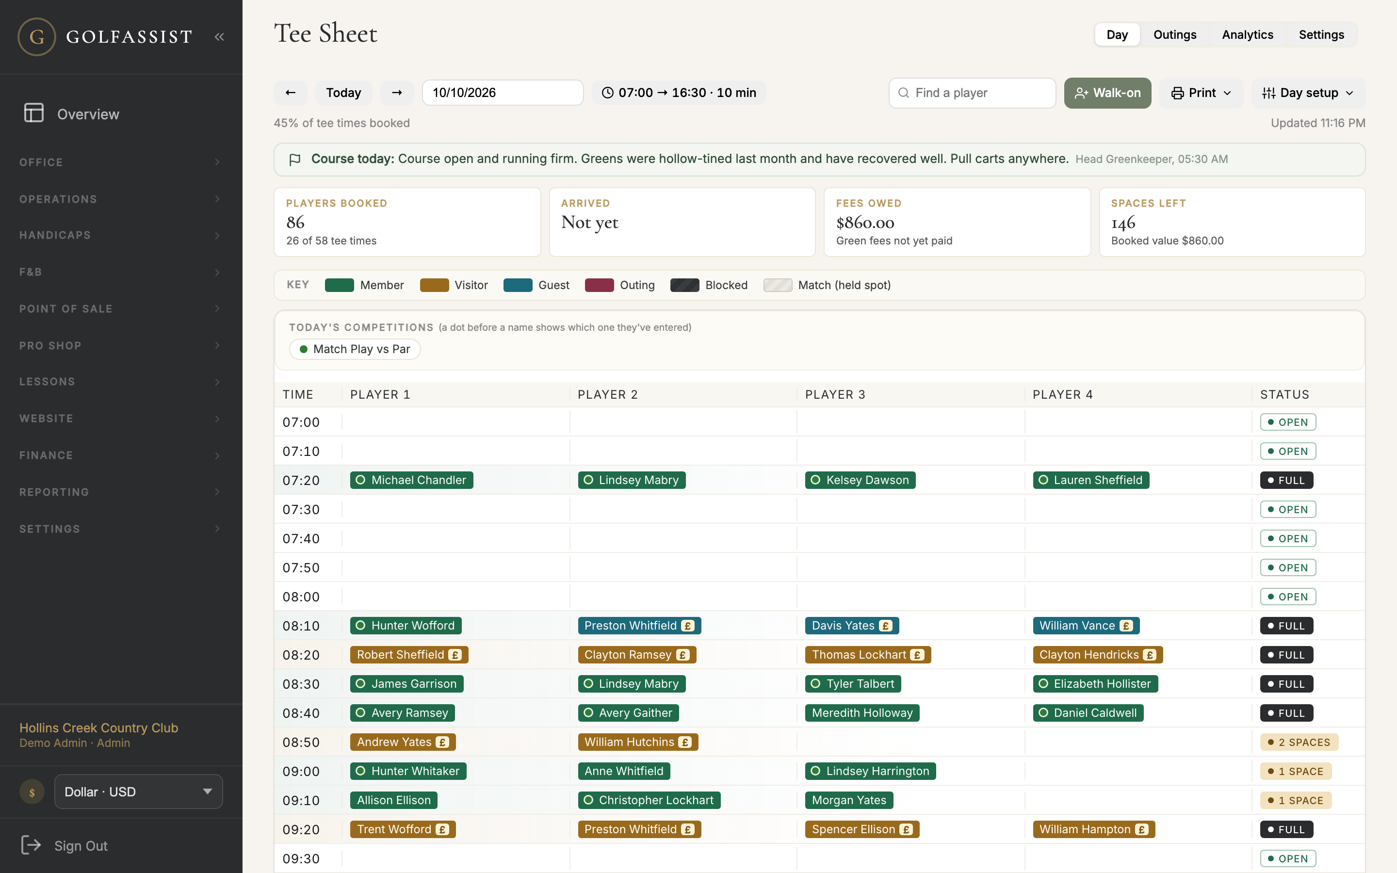Switch to the Settings tab
Image resolution: width=1397 pixels, height=873 pixels.
tap(1321, 34)
